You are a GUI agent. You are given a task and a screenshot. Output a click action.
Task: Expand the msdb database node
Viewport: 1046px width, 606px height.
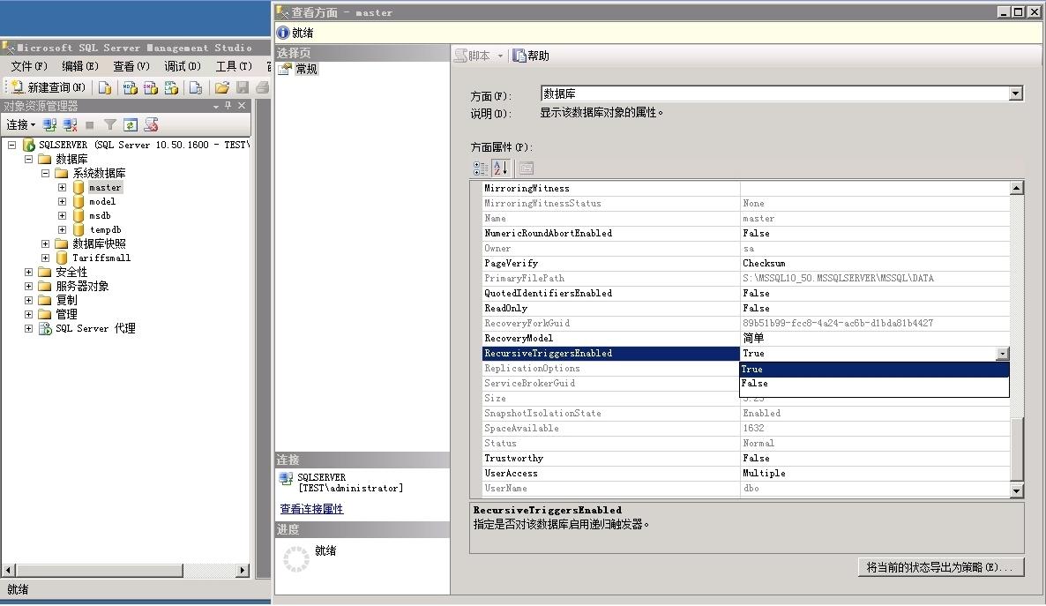point(62,215)
